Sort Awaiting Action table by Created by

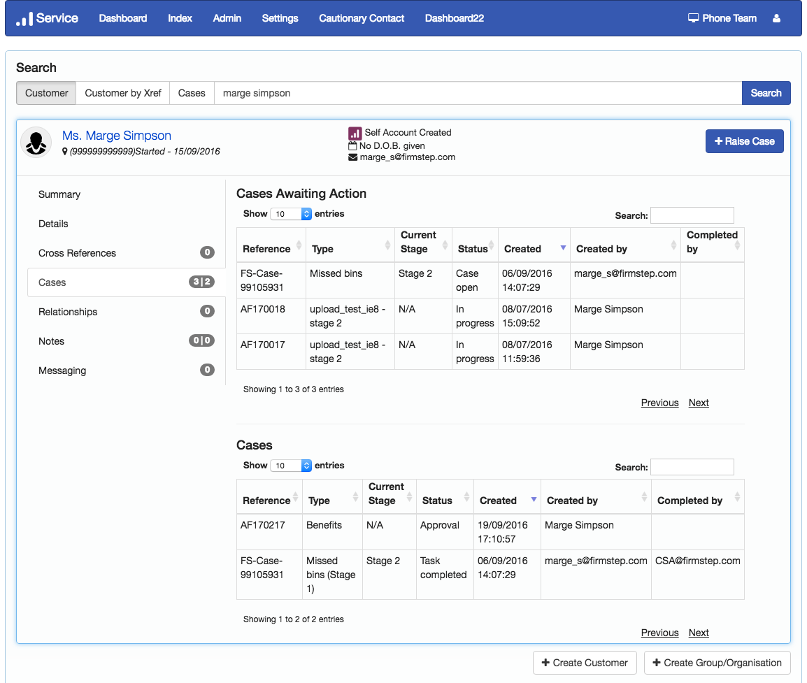point(625,245)
